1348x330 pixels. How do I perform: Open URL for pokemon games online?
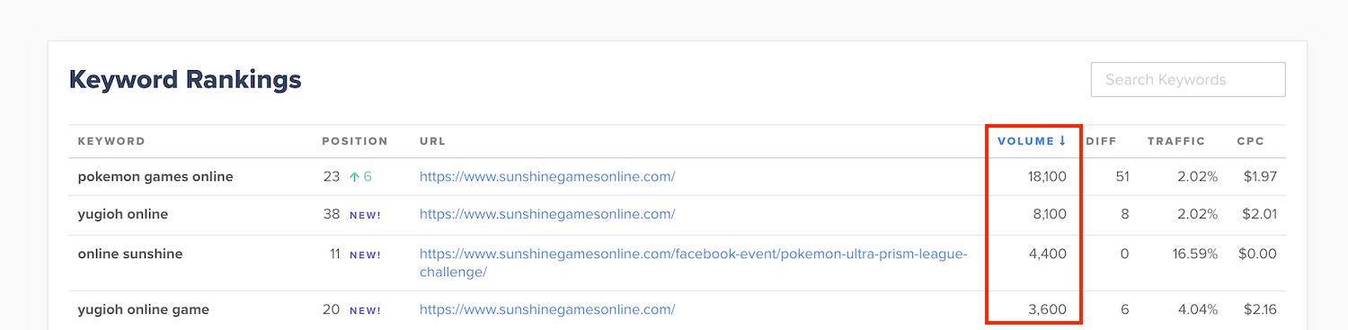click(x=547, y=176)
